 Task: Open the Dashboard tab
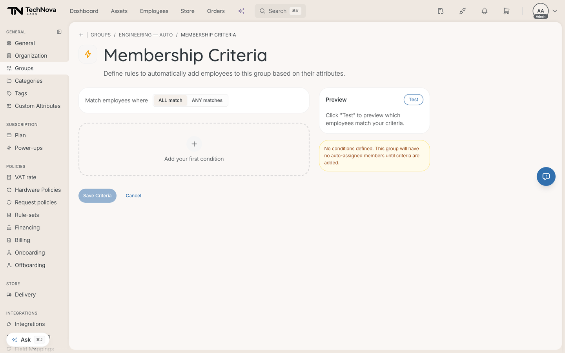pyautogui.click(x=84, y=11)
